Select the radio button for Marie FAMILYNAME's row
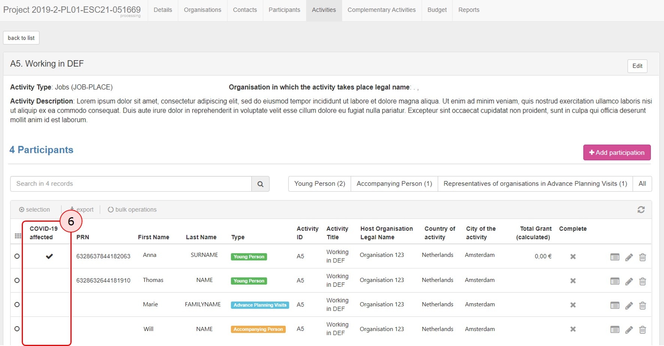 (17, 304)
